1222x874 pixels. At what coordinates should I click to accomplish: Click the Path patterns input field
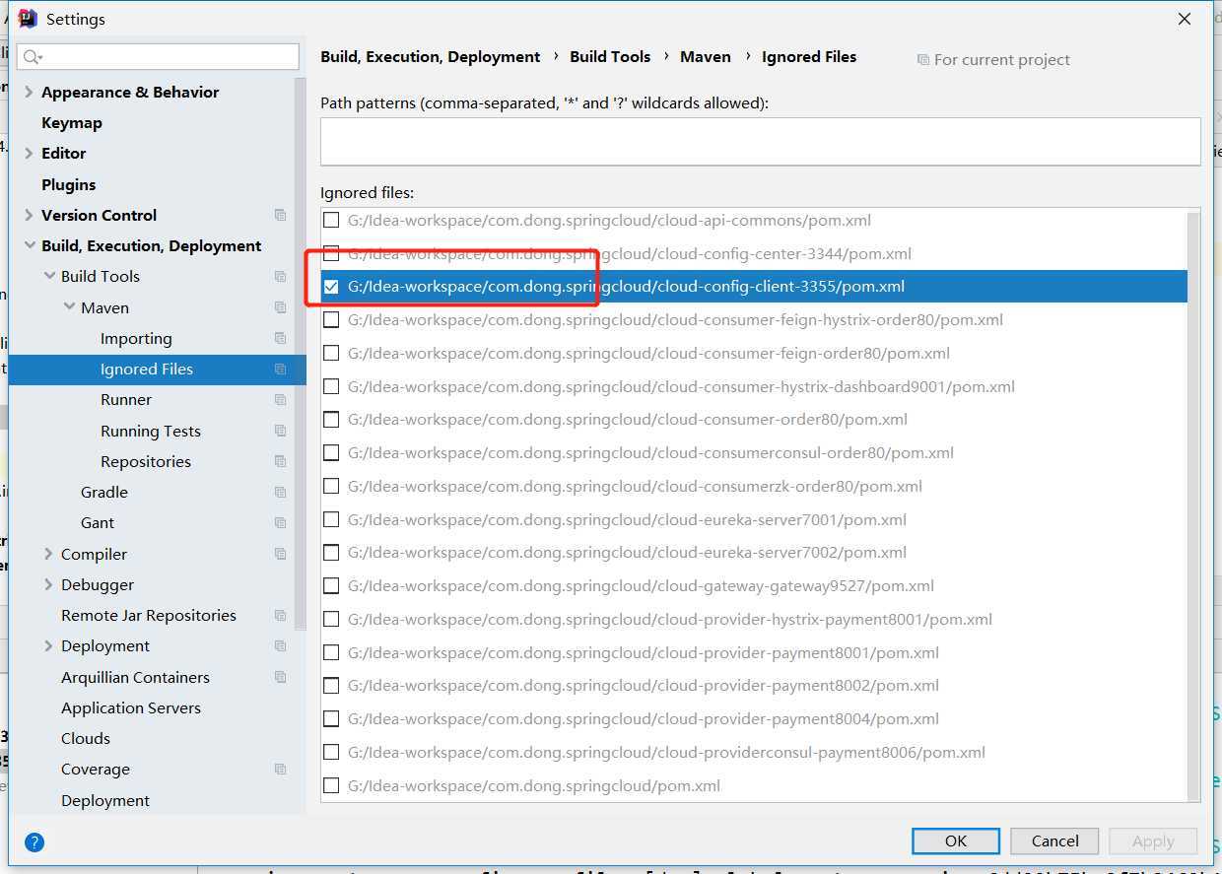[x=761, y=141]
